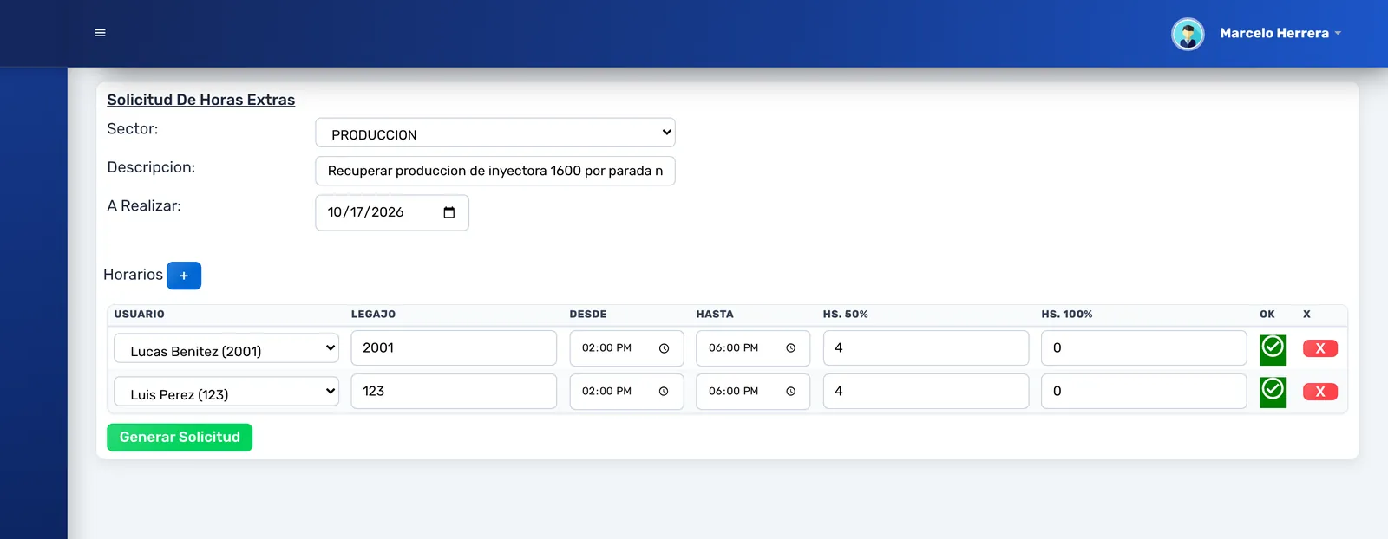Click the Solicitud De Horas Extras heading

point(201,100)
